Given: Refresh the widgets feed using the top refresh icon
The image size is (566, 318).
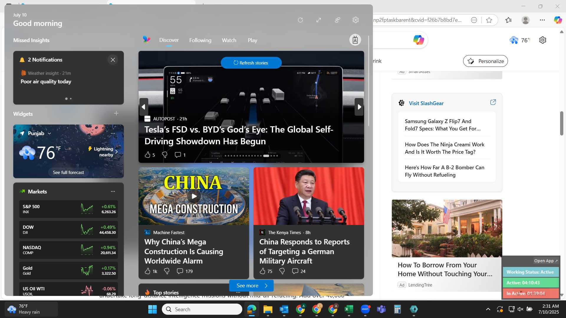Looking at the screenshot, I should point(300,20).
